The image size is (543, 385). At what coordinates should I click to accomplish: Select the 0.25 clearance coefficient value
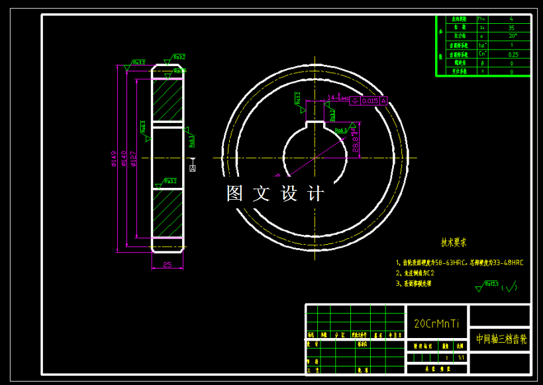513,55
